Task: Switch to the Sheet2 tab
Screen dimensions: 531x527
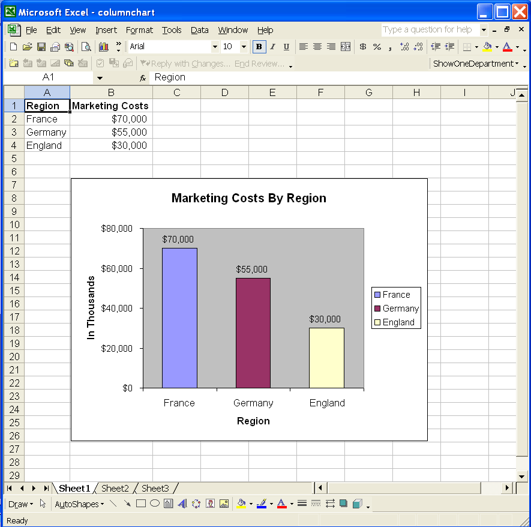Action: click(x=115, y=488)
